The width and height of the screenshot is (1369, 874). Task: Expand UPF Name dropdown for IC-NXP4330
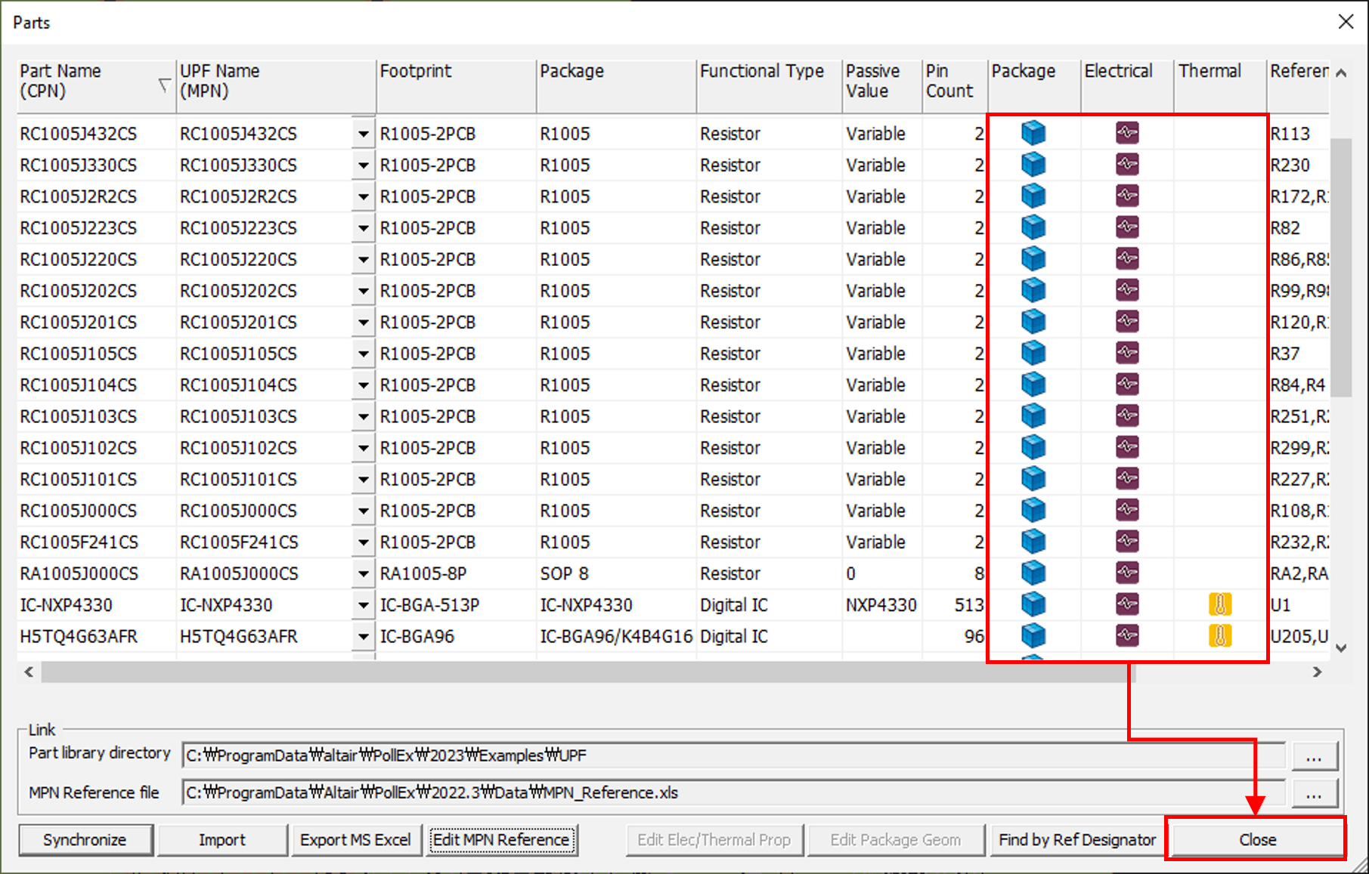point(364,606)
